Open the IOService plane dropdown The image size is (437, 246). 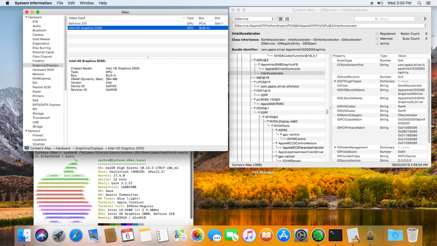click(253, 19)
